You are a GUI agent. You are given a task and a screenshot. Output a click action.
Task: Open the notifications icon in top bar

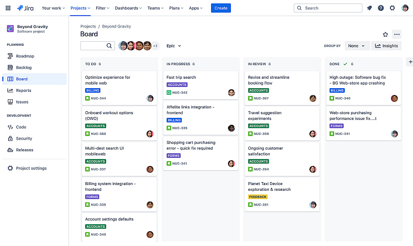[369, 8]
